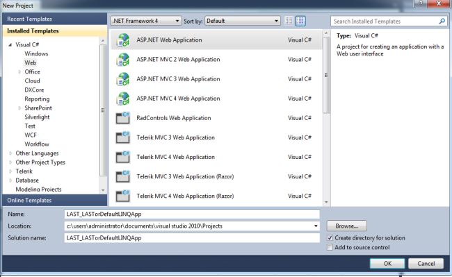Collapse the Visual C# tree node

click(10, 44)
